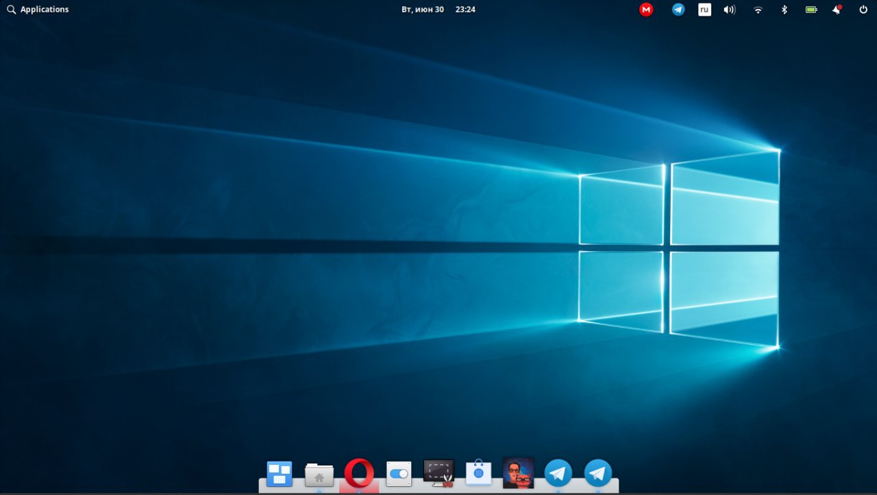877x495 pixels.
Task: Open the Bluetooth indicator
Action: click(x=785, y=10)
